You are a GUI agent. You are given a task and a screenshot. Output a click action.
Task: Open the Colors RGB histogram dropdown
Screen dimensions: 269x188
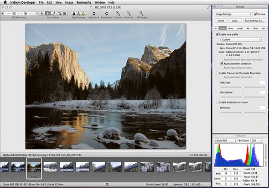226,140
